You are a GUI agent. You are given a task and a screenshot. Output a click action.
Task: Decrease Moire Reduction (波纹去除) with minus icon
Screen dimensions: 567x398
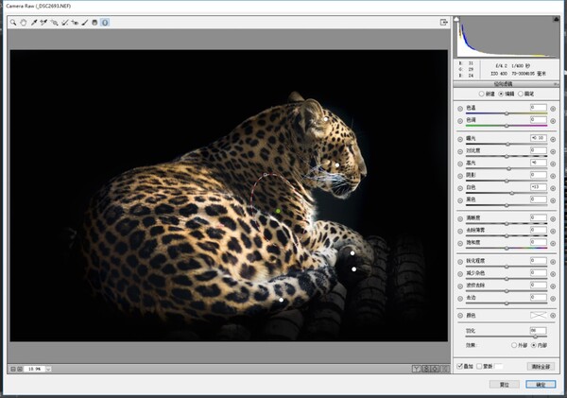[460, 286]
